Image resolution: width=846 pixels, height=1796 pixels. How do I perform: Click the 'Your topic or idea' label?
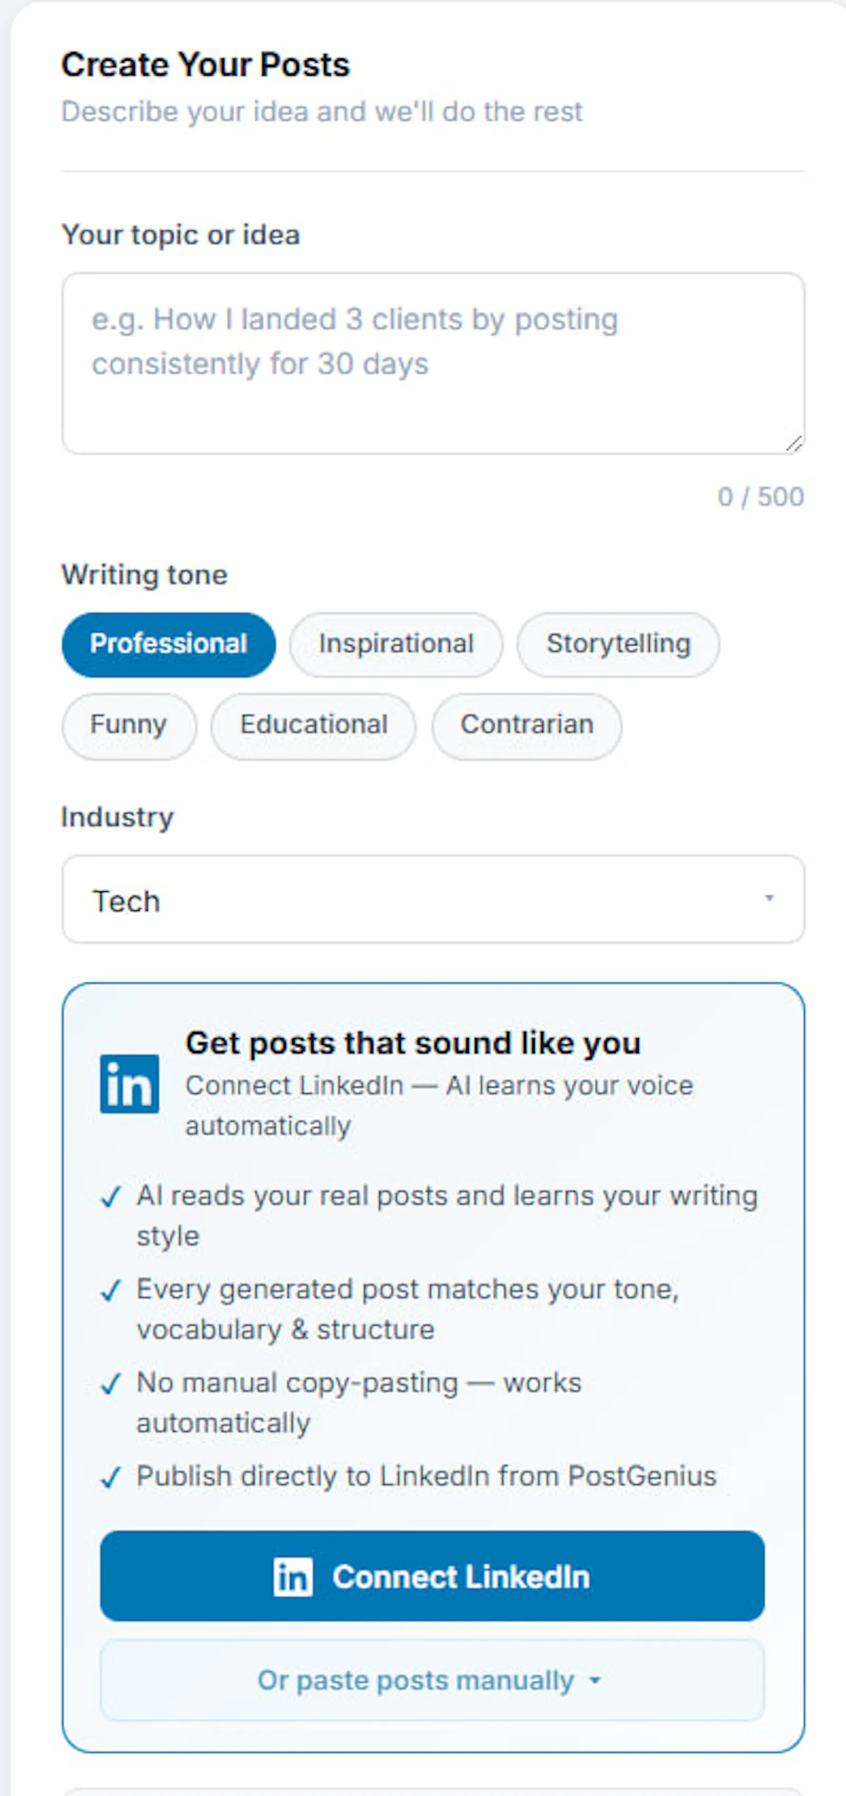pos(181,235)
